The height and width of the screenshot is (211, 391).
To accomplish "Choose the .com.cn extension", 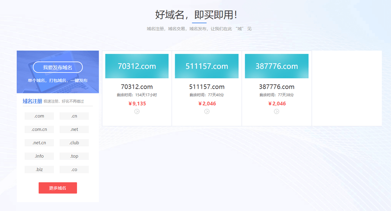I will click(39, 129).
